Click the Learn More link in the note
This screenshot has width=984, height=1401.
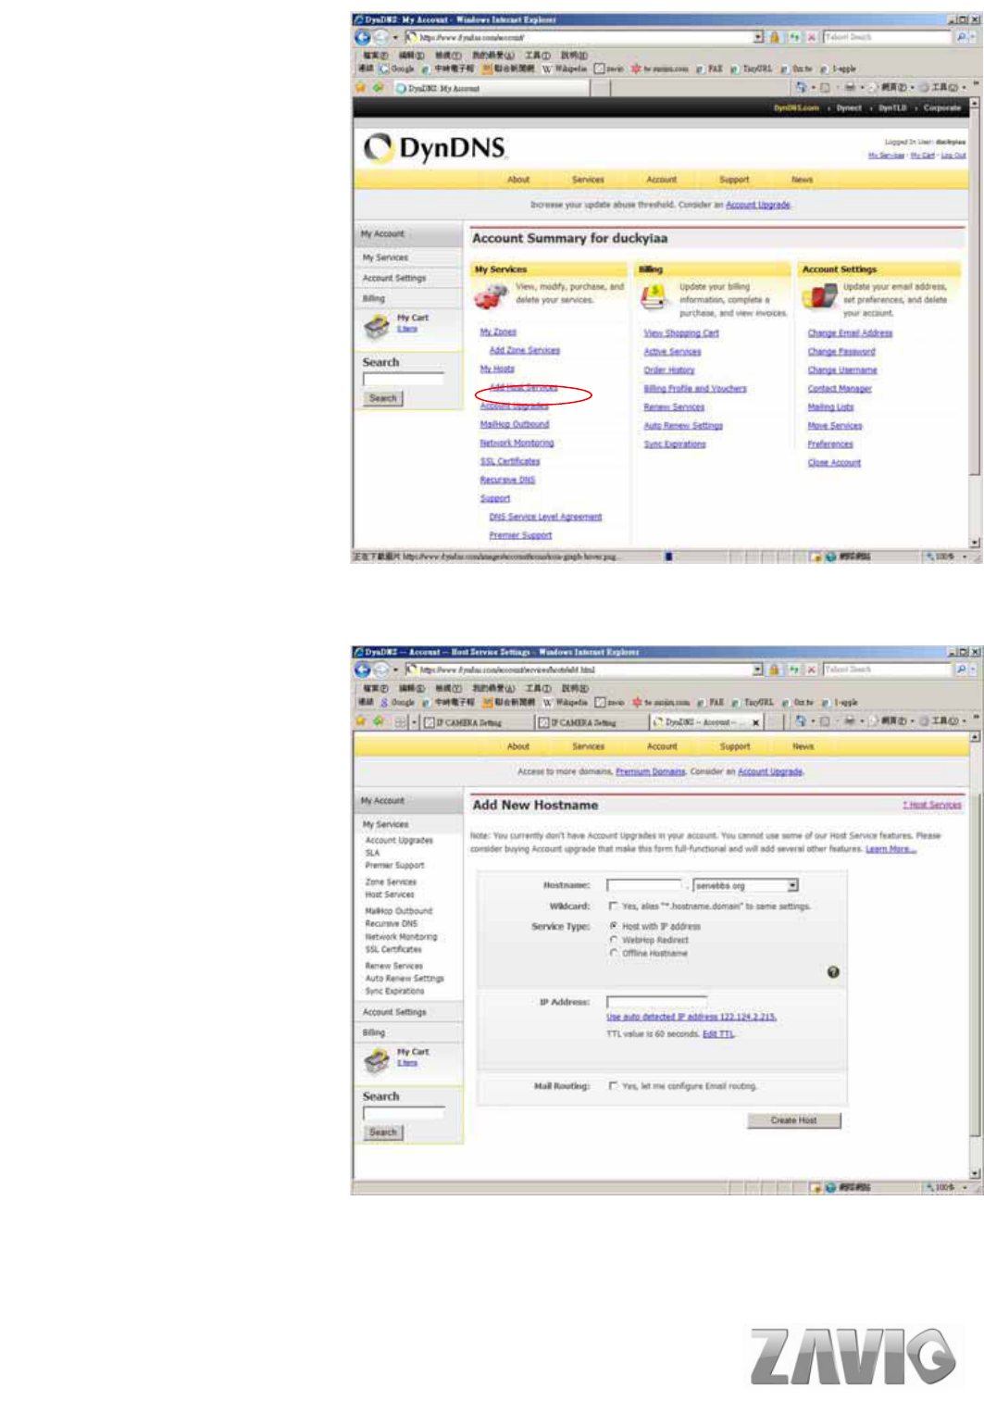(891, 849)
